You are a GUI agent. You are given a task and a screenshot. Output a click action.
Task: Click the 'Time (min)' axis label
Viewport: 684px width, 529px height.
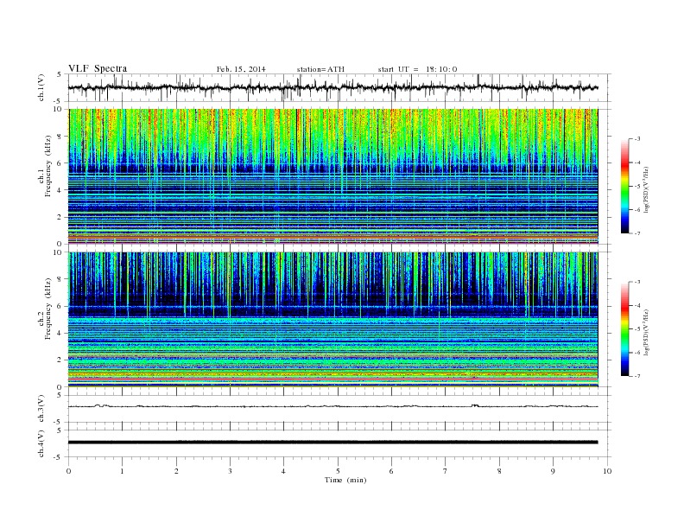click(x=345, y=480)
